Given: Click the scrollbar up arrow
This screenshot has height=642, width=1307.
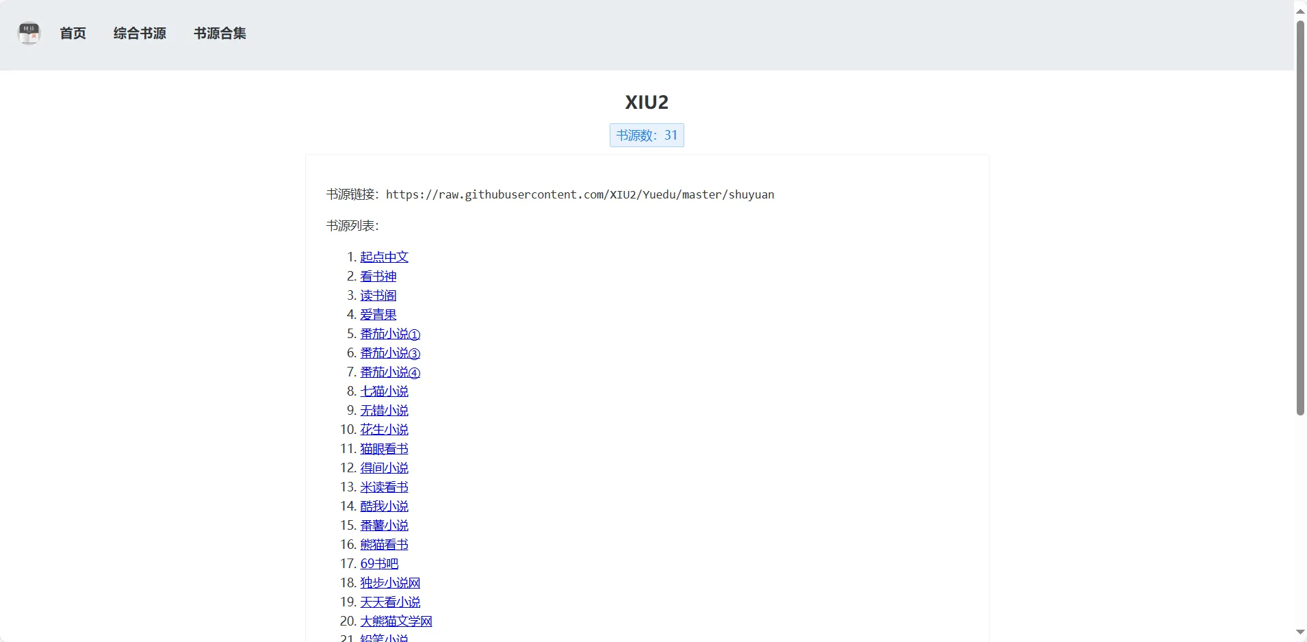Looking at the screenshot, I should (1300, 10).
